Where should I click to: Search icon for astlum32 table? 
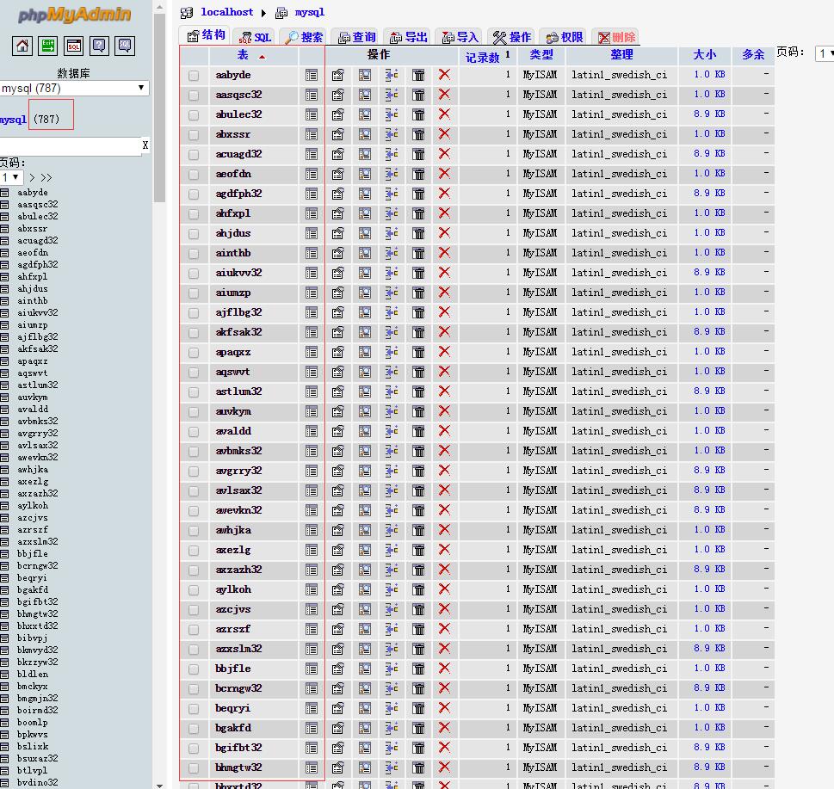tap(365, 391)
